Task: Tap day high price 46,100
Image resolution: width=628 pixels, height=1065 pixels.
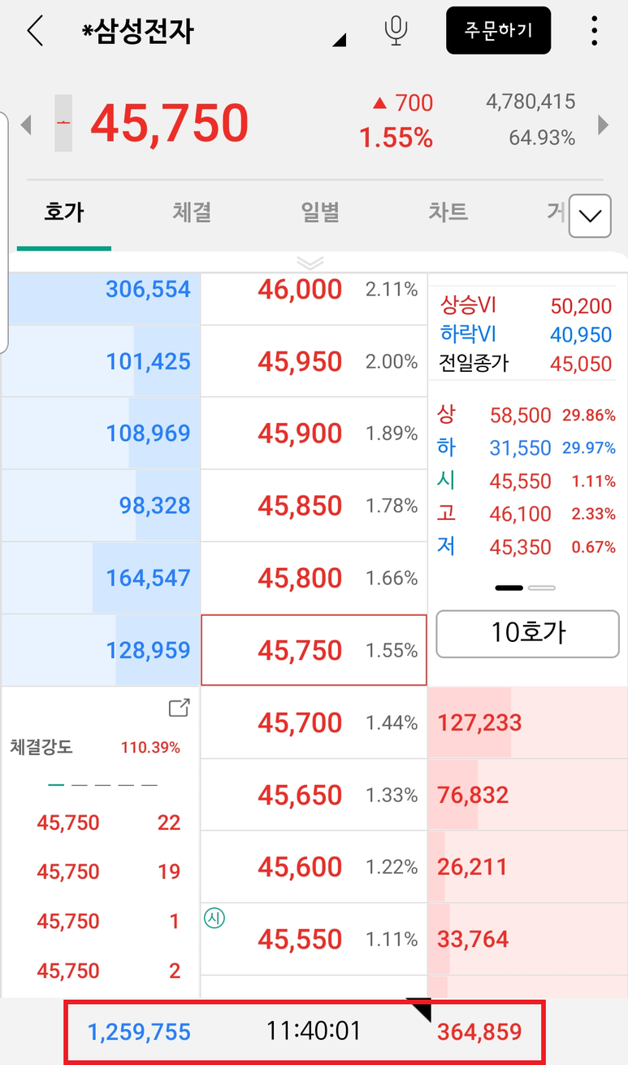Action: [x=520, y=514]
